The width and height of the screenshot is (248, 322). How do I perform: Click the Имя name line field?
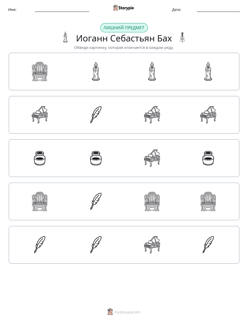[62, 9]
